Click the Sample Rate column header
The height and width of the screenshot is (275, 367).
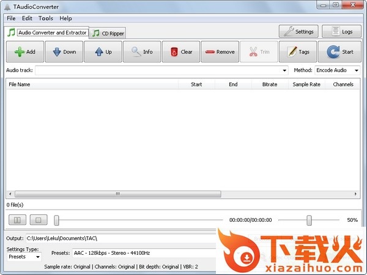[x=306, y=84]
